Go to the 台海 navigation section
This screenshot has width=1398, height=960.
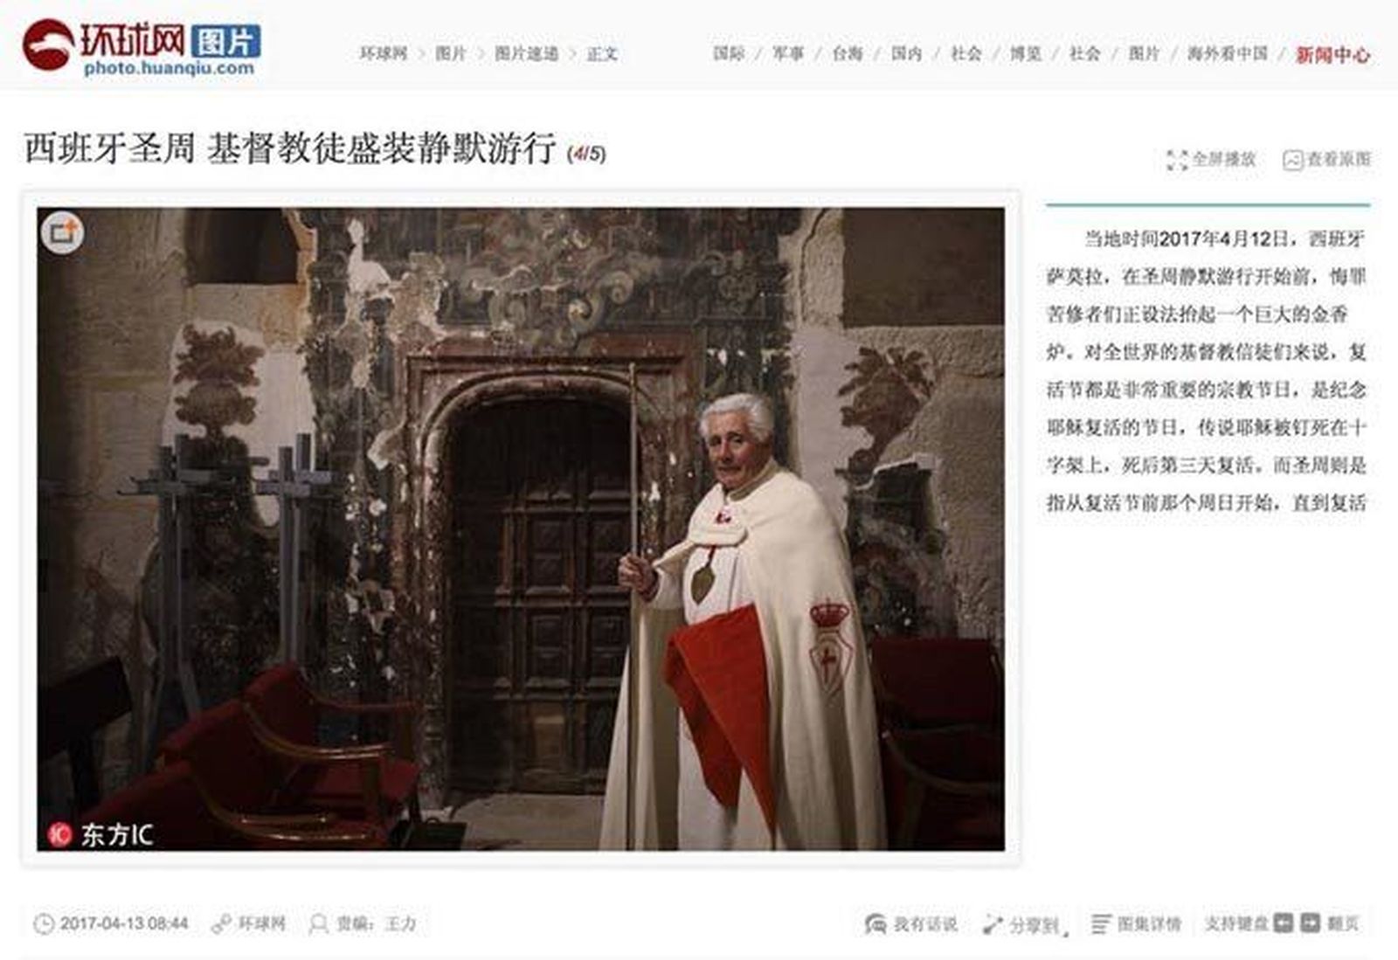(848, 53)
